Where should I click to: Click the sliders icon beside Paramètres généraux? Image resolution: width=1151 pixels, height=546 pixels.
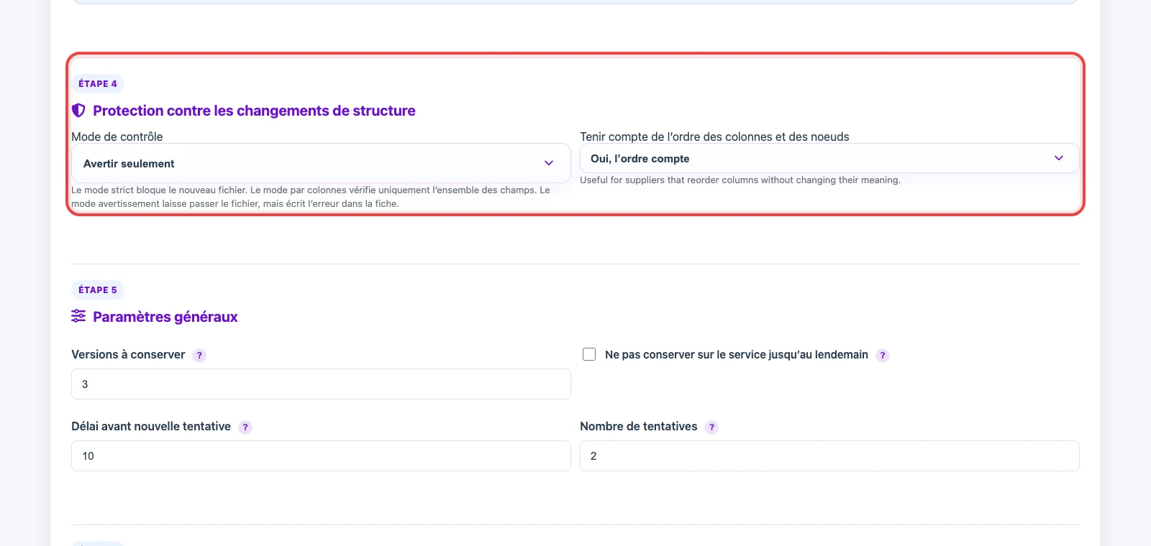coord(78,316)
